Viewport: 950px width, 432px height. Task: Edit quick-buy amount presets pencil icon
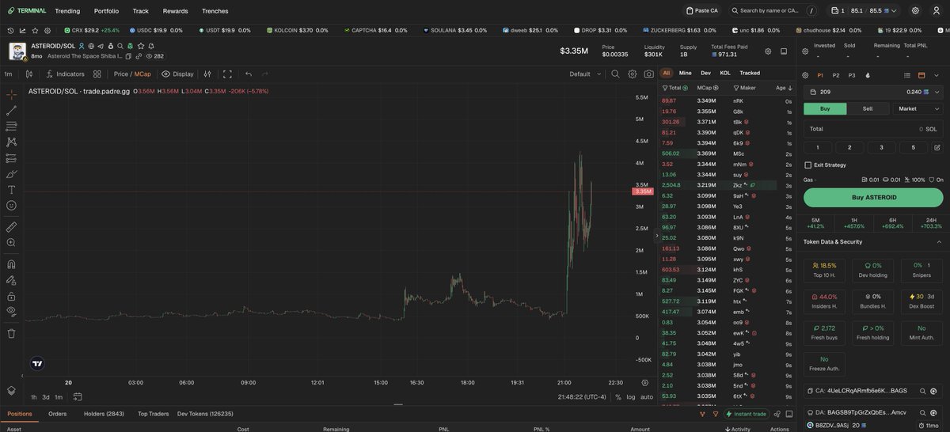[x=937, y=147]
